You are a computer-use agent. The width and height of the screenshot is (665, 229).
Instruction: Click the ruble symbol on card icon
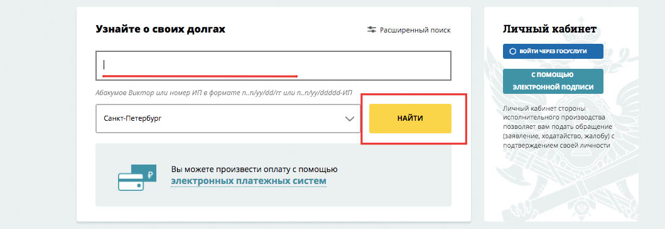(x=150, y=173)
